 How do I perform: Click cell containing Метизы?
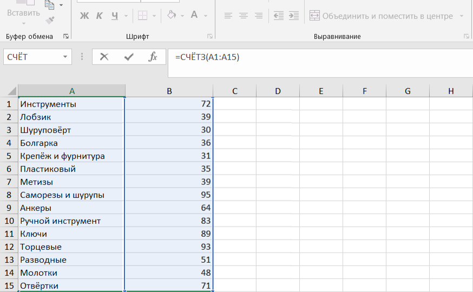pos(72,182)
